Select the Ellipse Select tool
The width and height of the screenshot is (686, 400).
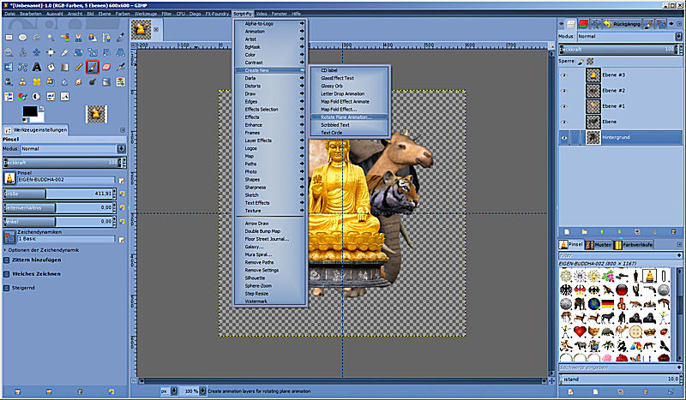click(23, 38)
